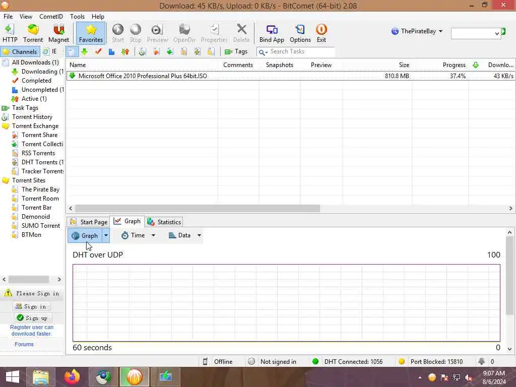The width and height of the screenshot is (516, 387).
Task: Open Firefox from taskbar
Action: [72, 377]
